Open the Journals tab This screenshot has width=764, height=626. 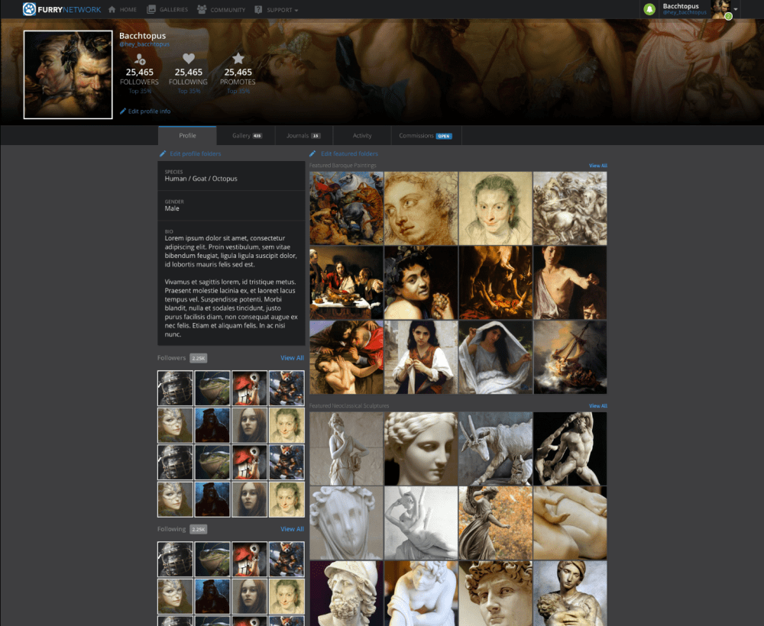(x=303, y=136)
